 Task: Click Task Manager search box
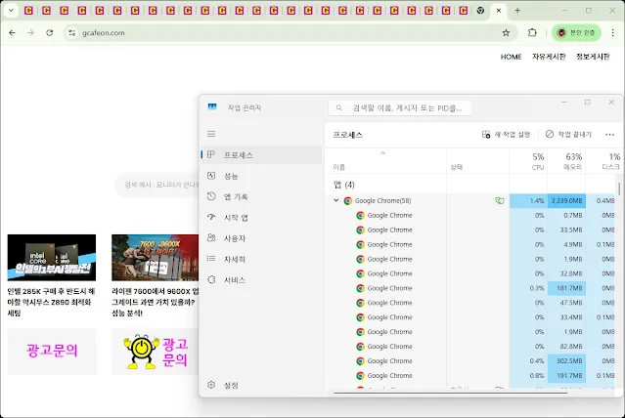point(400,107)
